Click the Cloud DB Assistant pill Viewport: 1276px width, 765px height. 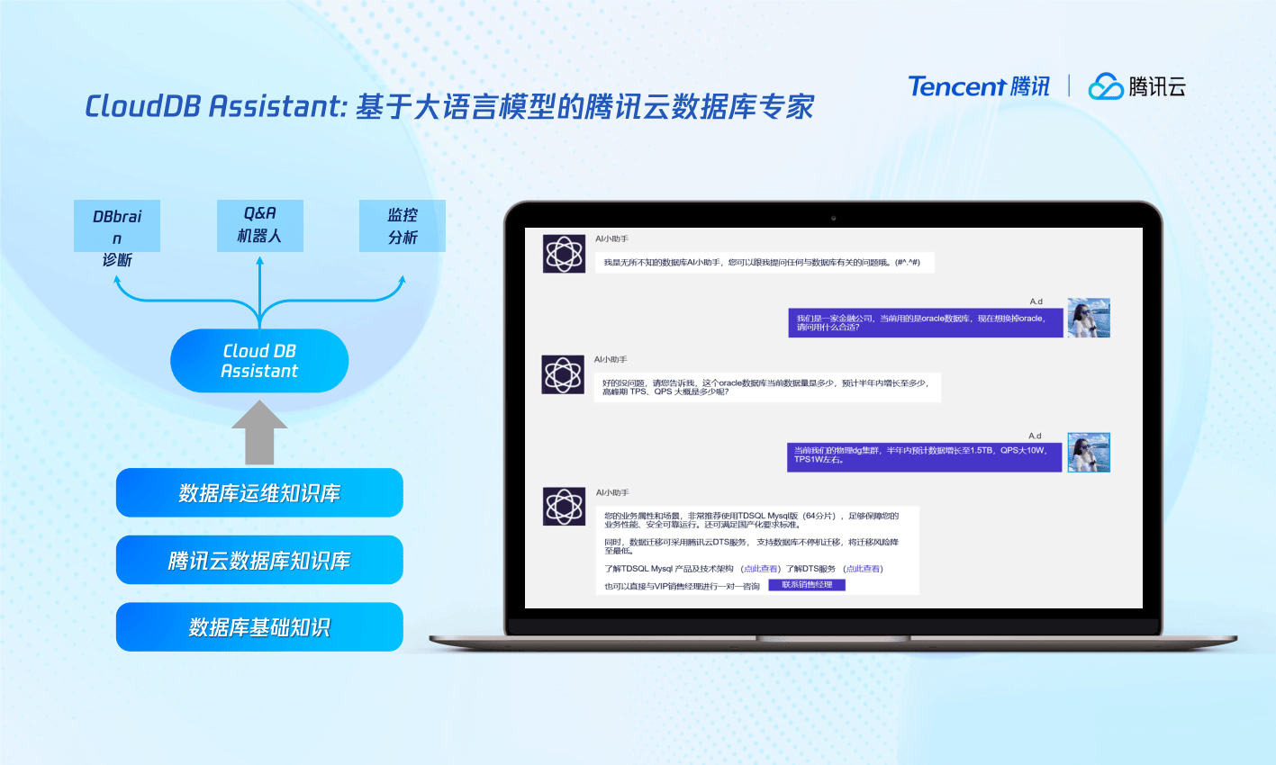(x=259, y=361)
